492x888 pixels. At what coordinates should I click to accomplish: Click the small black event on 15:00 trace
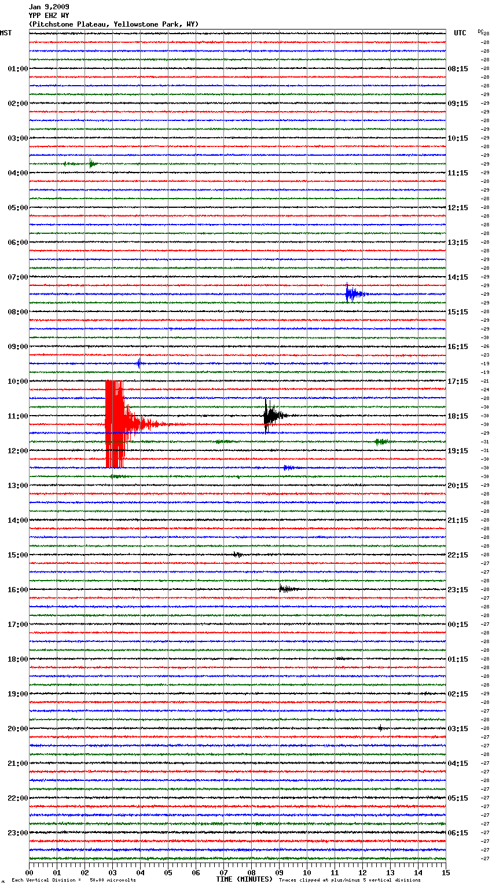pos(237,555)
